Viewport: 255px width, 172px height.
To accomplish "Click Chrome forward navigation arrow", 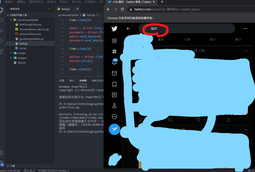I will [x=115, y=9].
